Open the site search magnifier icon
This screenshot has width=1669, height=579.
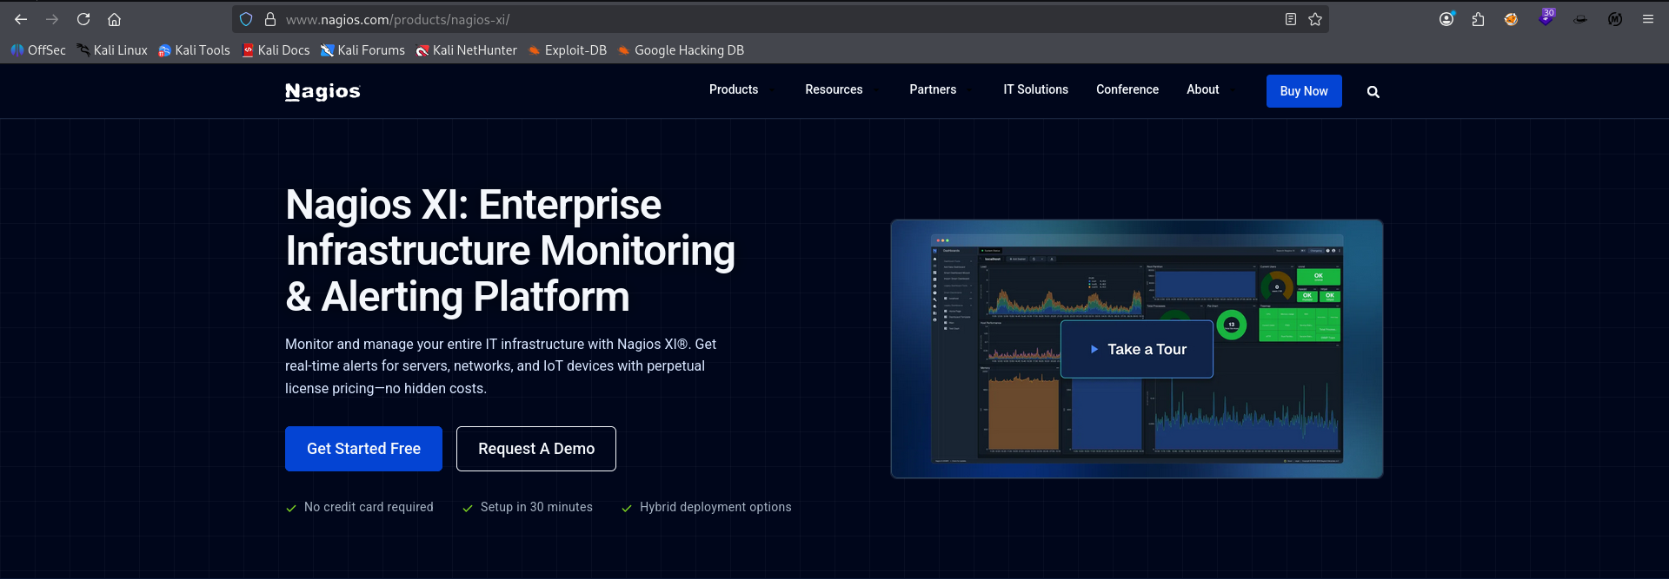click(1373, 92)
